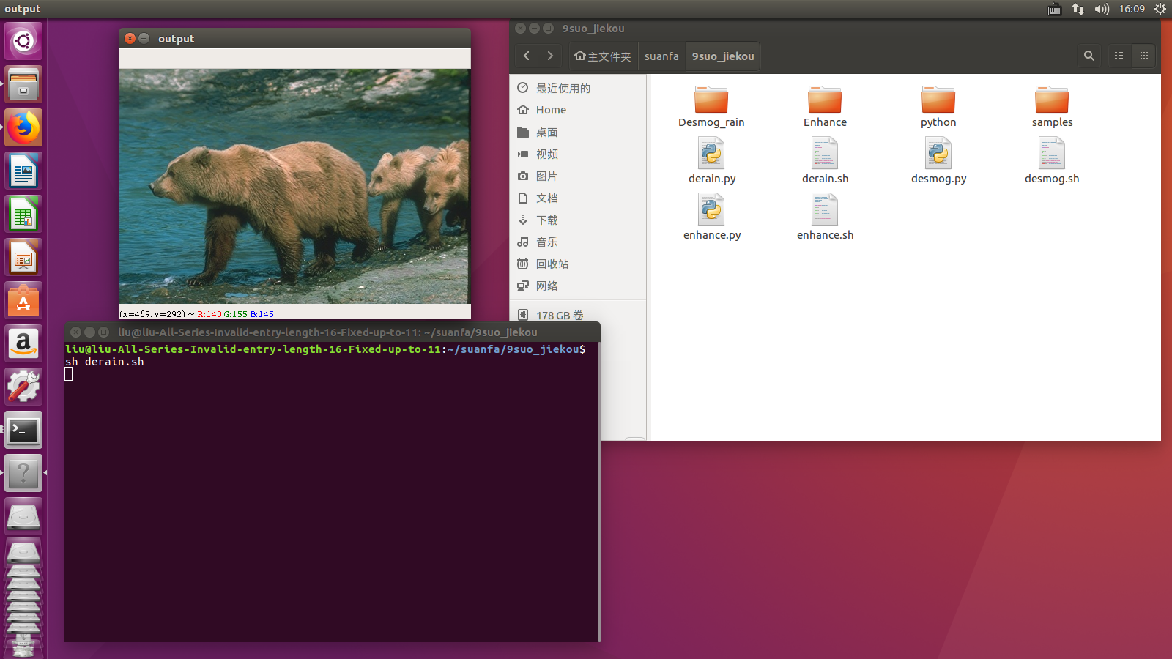Open LibreOffice Writer from the launcher
1172x659 pixels.
point(23,171)
